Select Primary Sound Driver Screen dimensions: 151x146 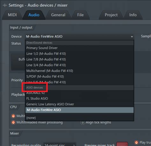click(79, 48)
